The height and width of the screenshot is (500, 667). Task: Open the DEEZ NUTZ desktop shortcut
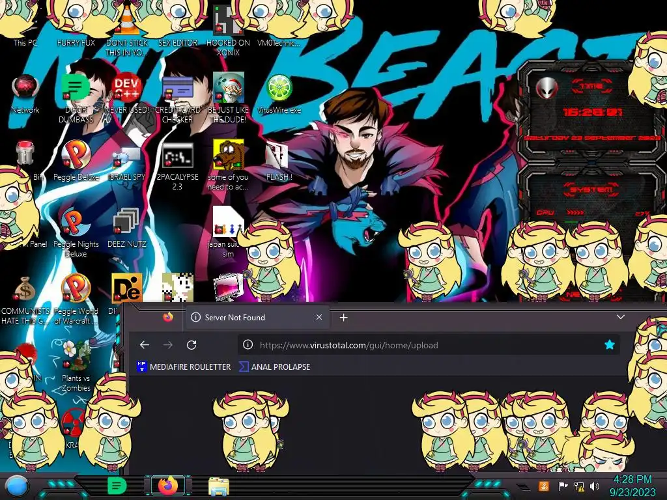(x=126, y=222)
